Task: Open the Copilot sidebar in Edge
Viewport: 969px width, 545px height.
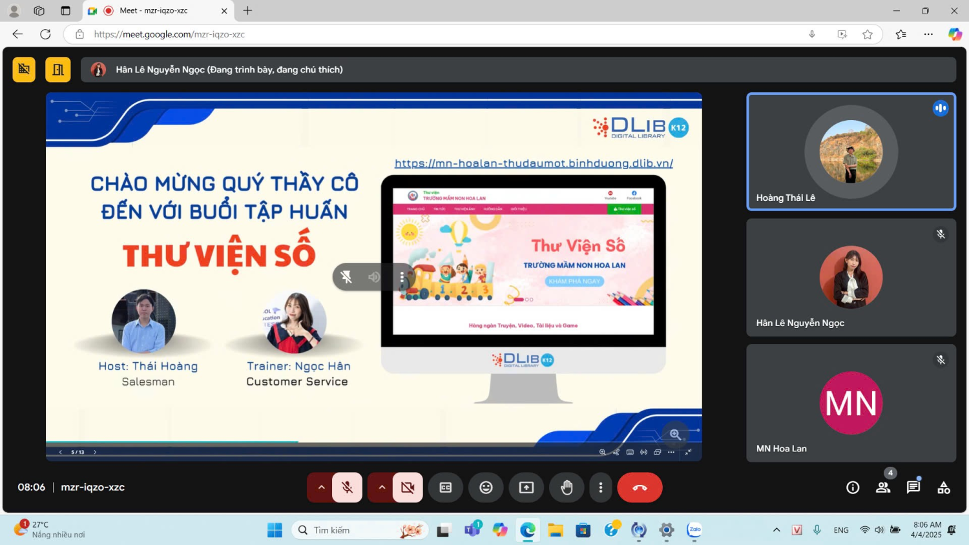Action: click(x=955, y=34)
